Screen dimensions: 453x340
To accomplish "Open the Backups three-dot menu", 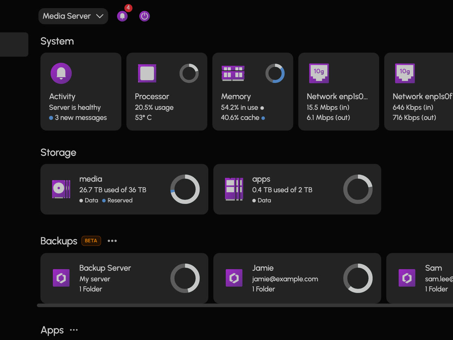I will (x=112, y=241).
